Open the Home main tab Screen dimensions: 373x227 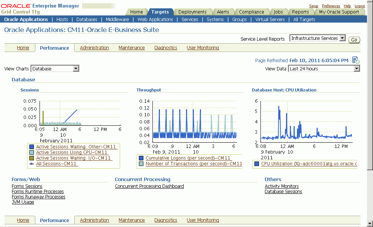(x=137, y=12)
